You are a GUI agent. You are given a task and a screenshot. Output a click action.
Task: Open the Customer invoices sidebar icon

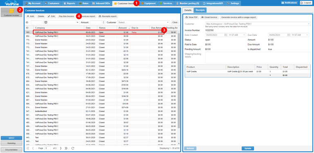[11, 12]
